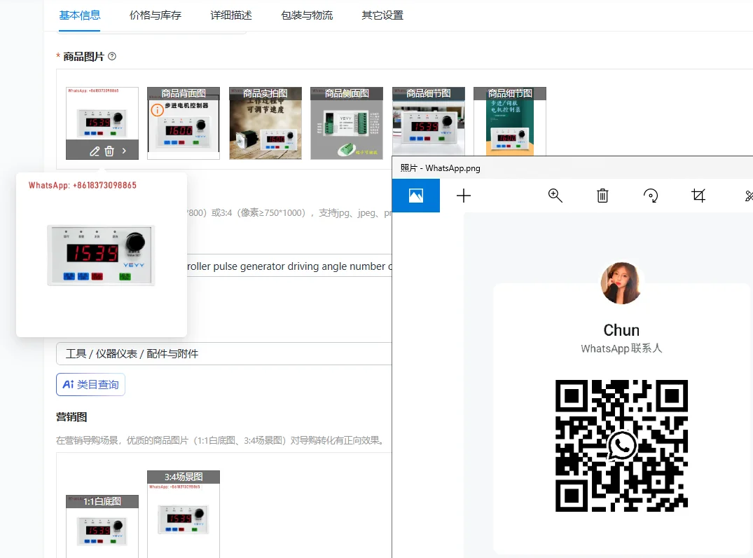Open the category selector 工具 / 仪器仪表 / 配件与附件
The image size is (753, 558).
(224, 354)
